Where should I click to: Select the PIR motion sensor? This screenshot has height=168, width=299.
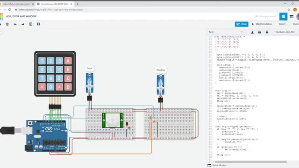point(113,120)
